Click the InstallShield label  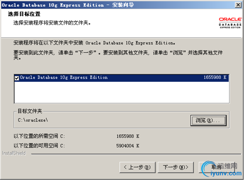coord(14,153)
